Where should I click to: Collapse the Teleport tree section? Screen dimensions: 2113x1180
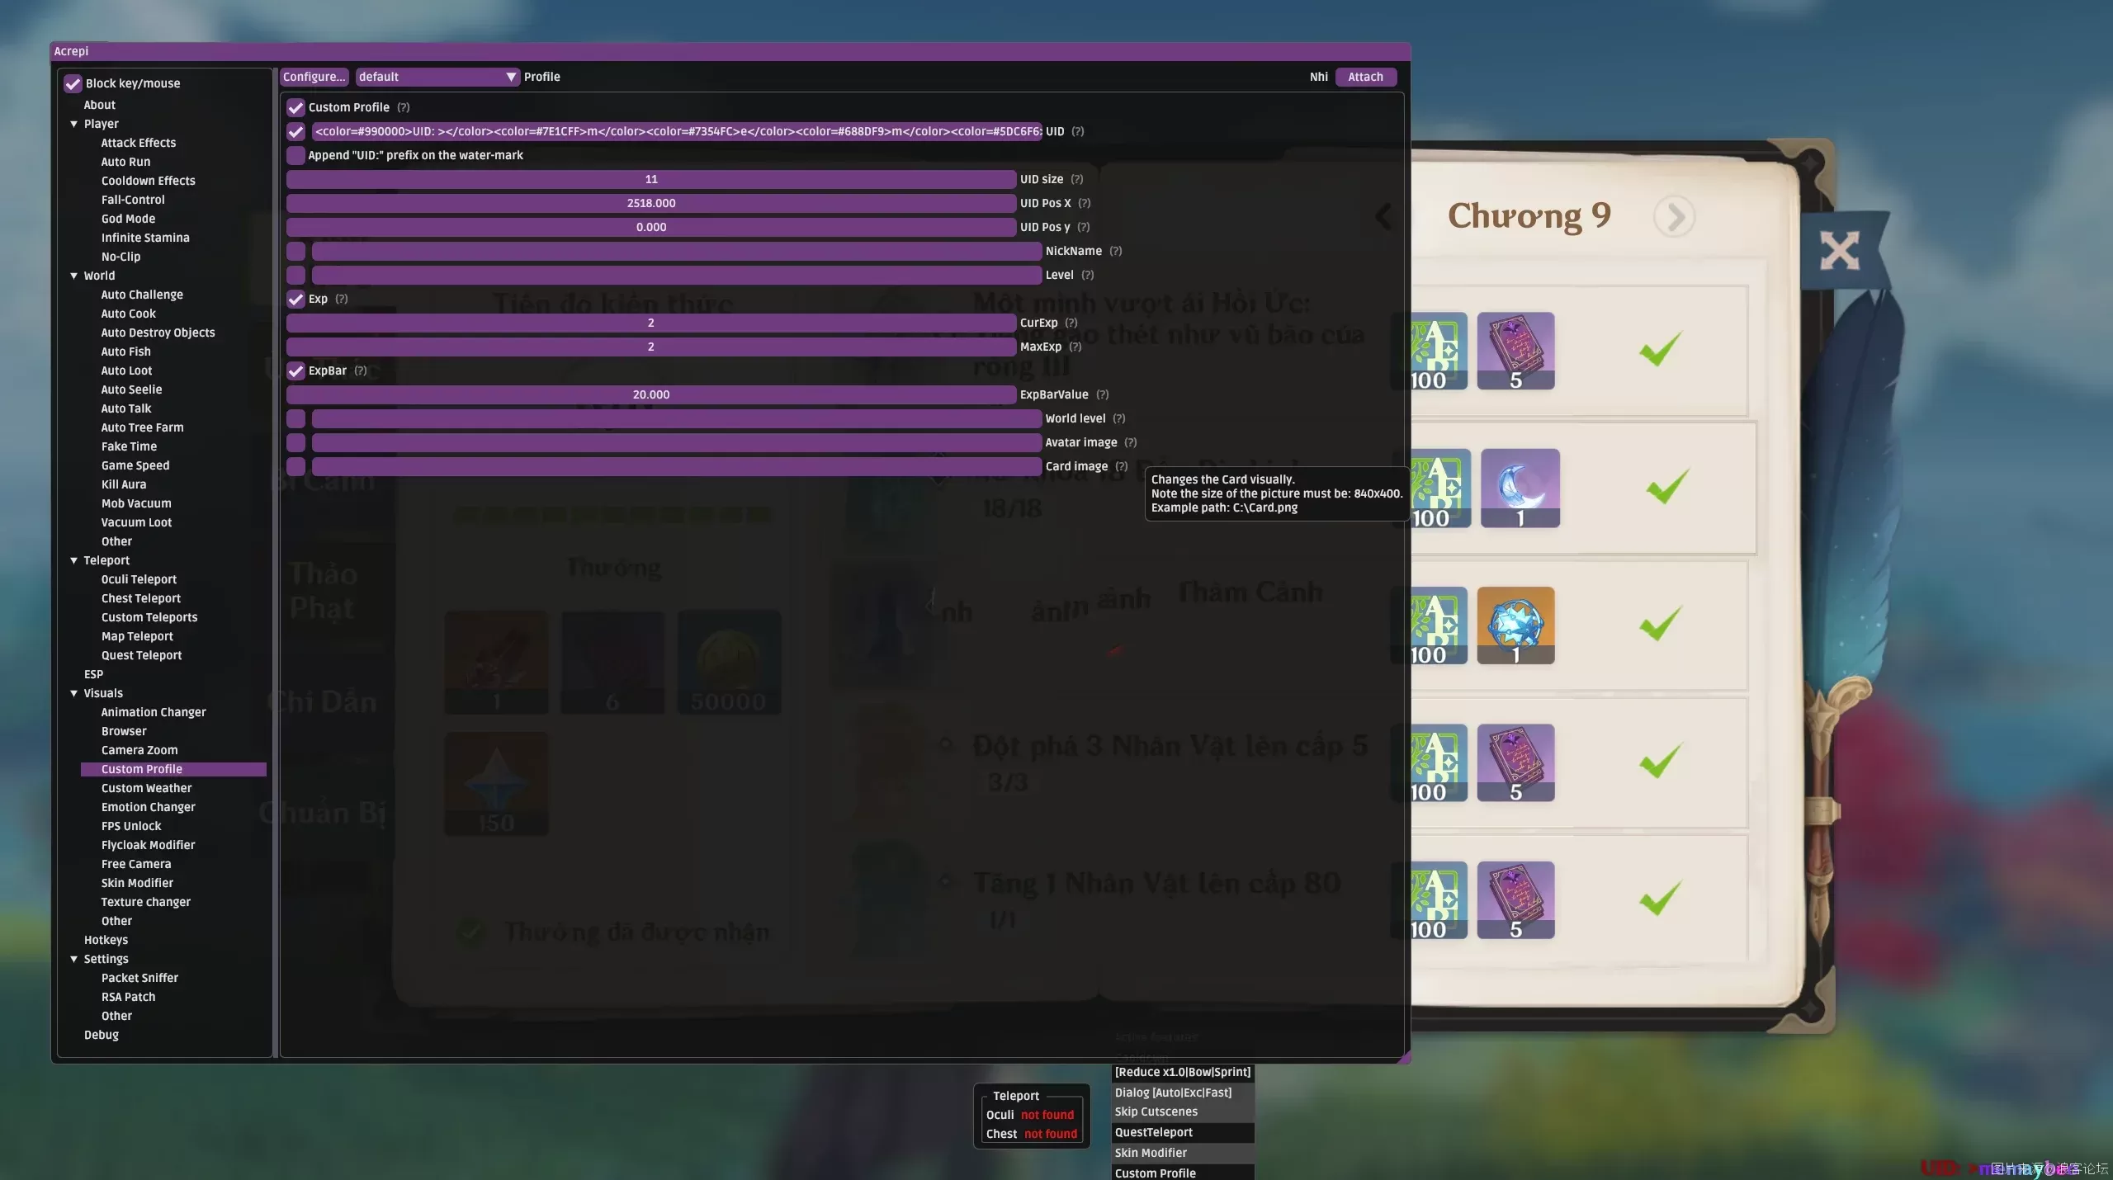pyautogui.click(x=74, y=560)
